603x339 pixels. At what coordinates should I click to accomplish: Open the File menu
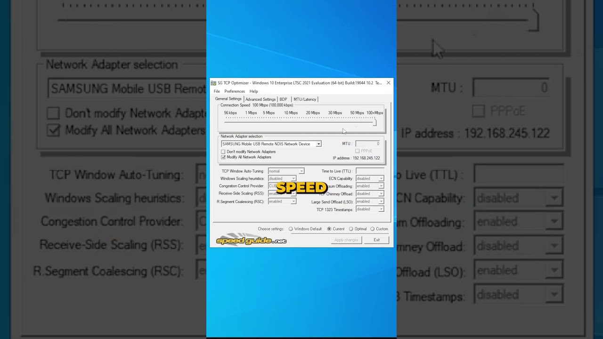(x=217, y=91)
